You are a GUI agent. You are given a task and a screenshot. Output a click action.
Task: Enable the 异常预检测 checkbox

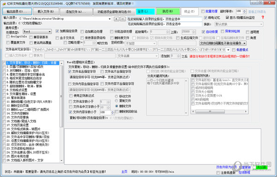tap(223, 31)
